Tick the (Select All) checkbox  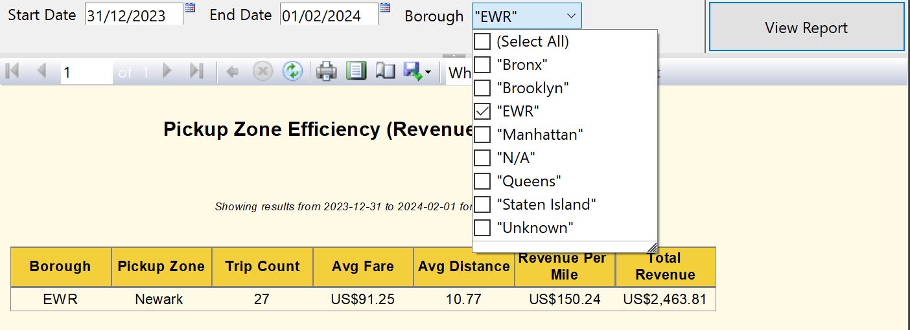point(482,41)
